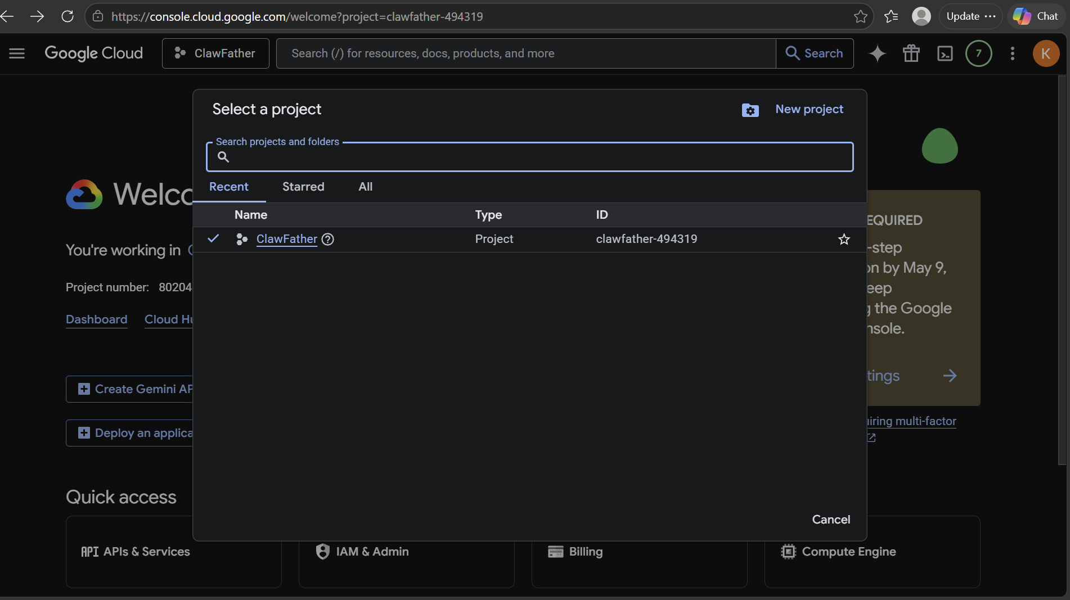Click the magnifier icon in project search
Screen dimensions: 1070x600
pos(223,157)
